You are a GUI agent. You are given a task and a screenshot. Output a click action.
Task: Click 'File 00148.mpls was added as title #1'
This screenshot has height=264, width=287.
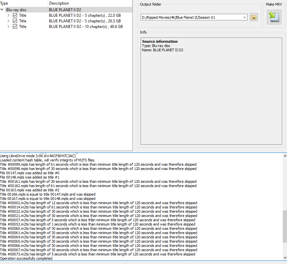click(x=30, y=177)
